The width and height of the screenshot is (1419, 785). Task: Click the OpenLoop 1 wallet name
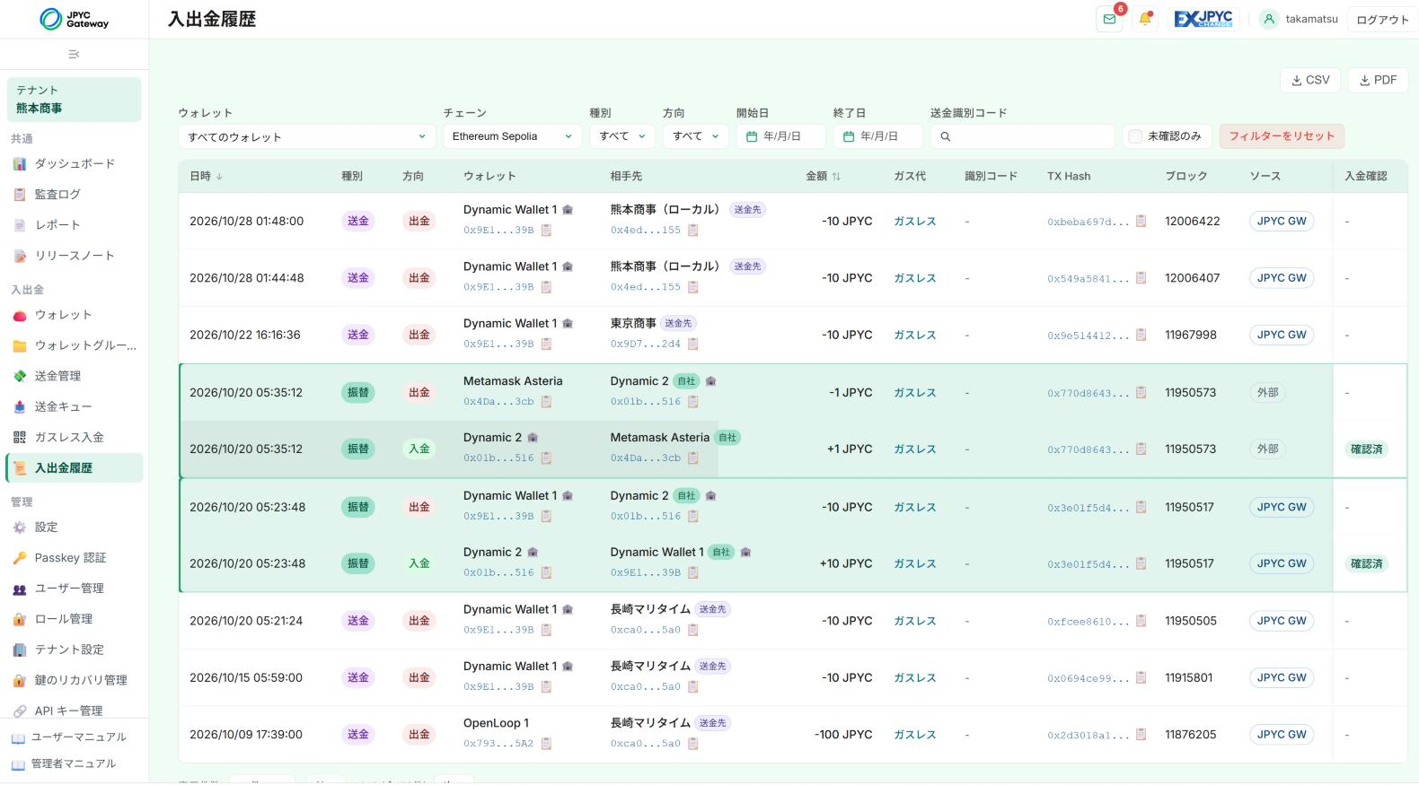pos(496,723)
